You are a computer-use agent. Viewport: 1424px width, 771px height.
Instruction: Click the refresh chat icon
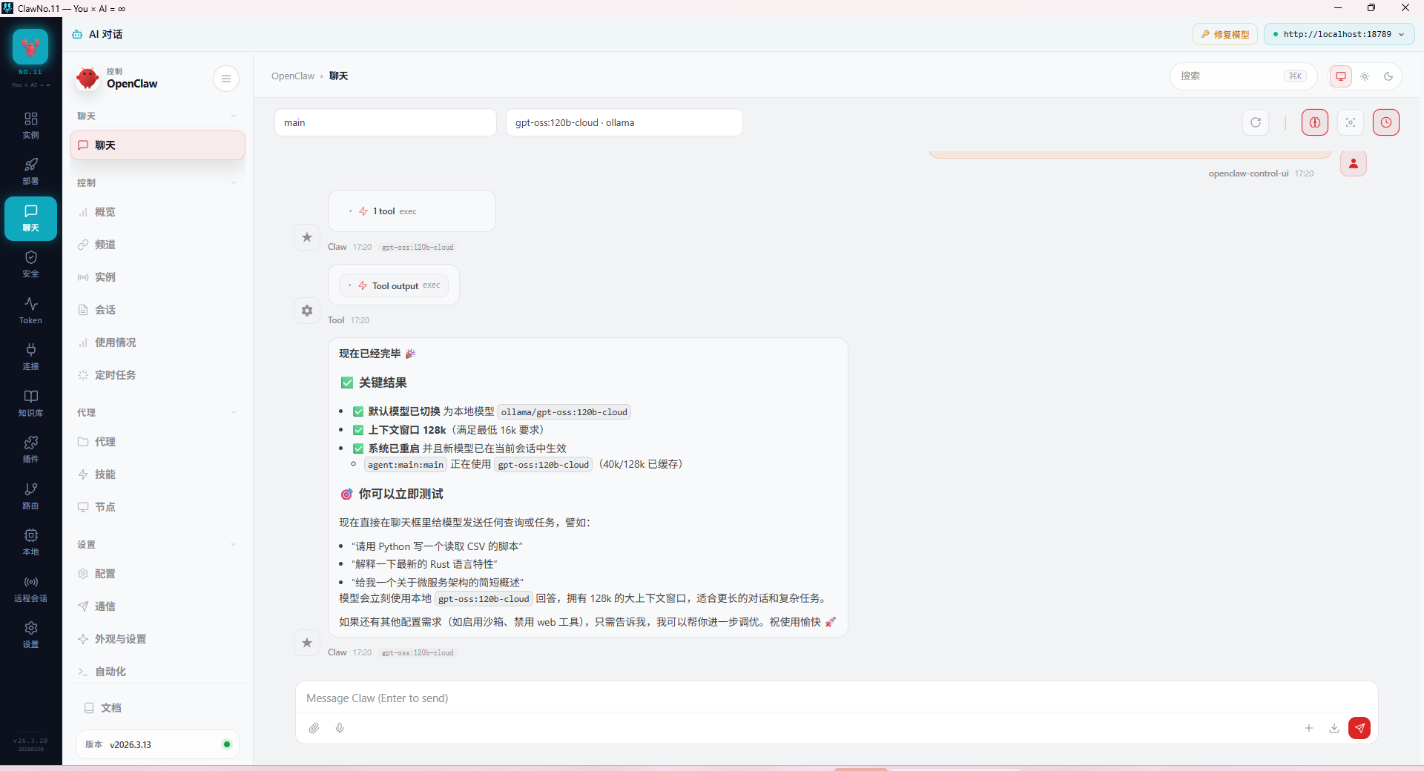[x=1256, y=122]
